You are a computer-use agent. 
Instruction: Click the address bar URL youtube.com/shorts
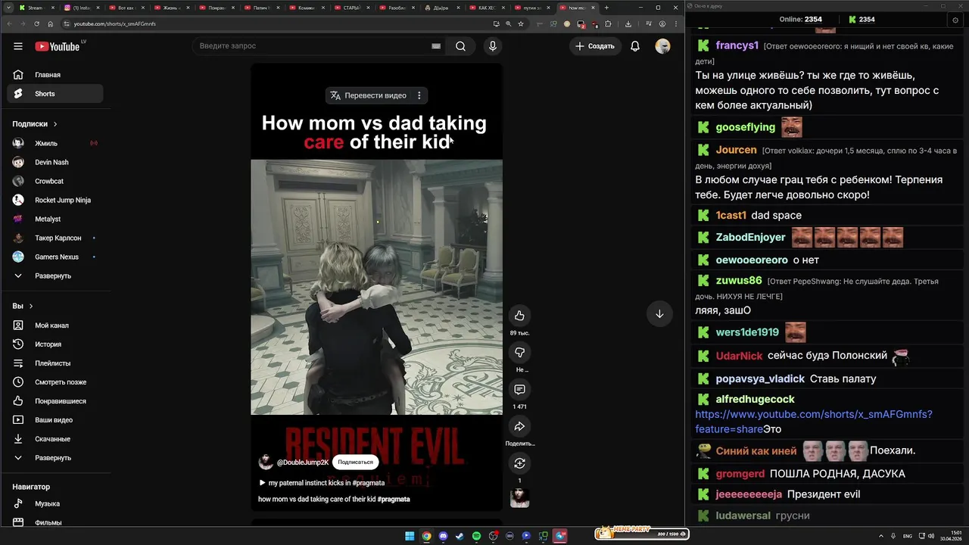point(114,23)
